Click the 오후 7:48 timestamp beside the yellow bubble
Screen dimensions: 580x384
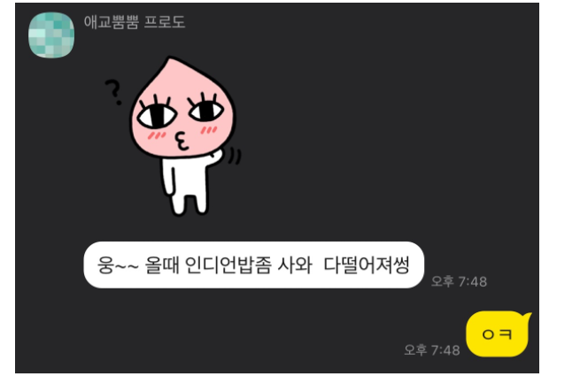click(431, 349)
